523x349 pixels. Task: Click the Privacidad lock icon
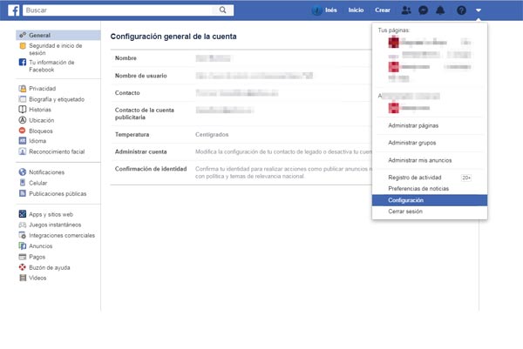point(23,89)
